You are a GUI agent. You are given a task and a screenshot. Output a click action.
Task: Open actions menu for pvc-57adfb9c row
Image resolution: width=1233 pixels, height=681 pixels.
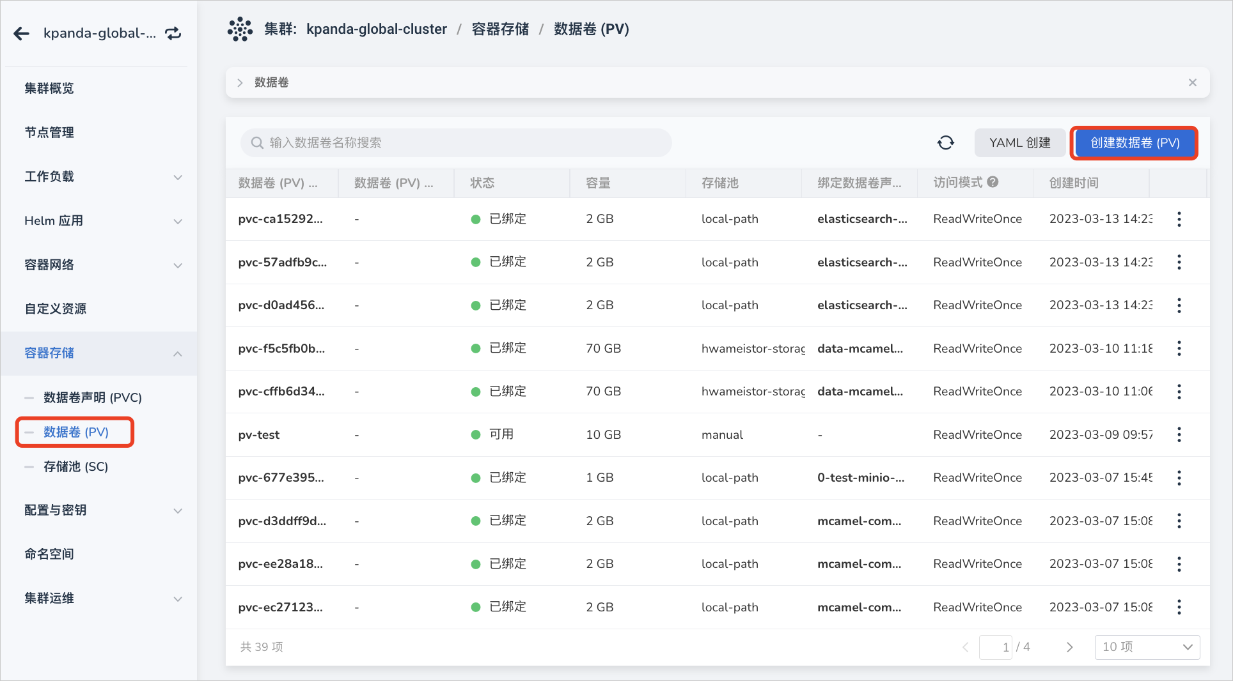1179,262
